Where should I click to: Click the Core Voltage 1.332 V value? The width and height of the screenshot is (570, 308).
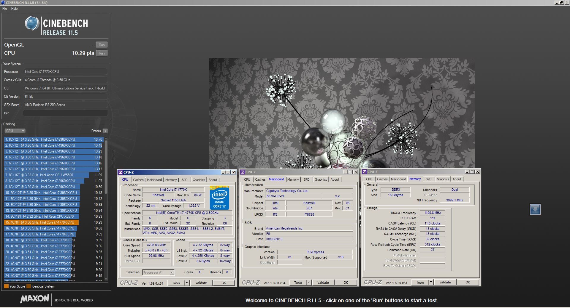(x=194, y=206)
